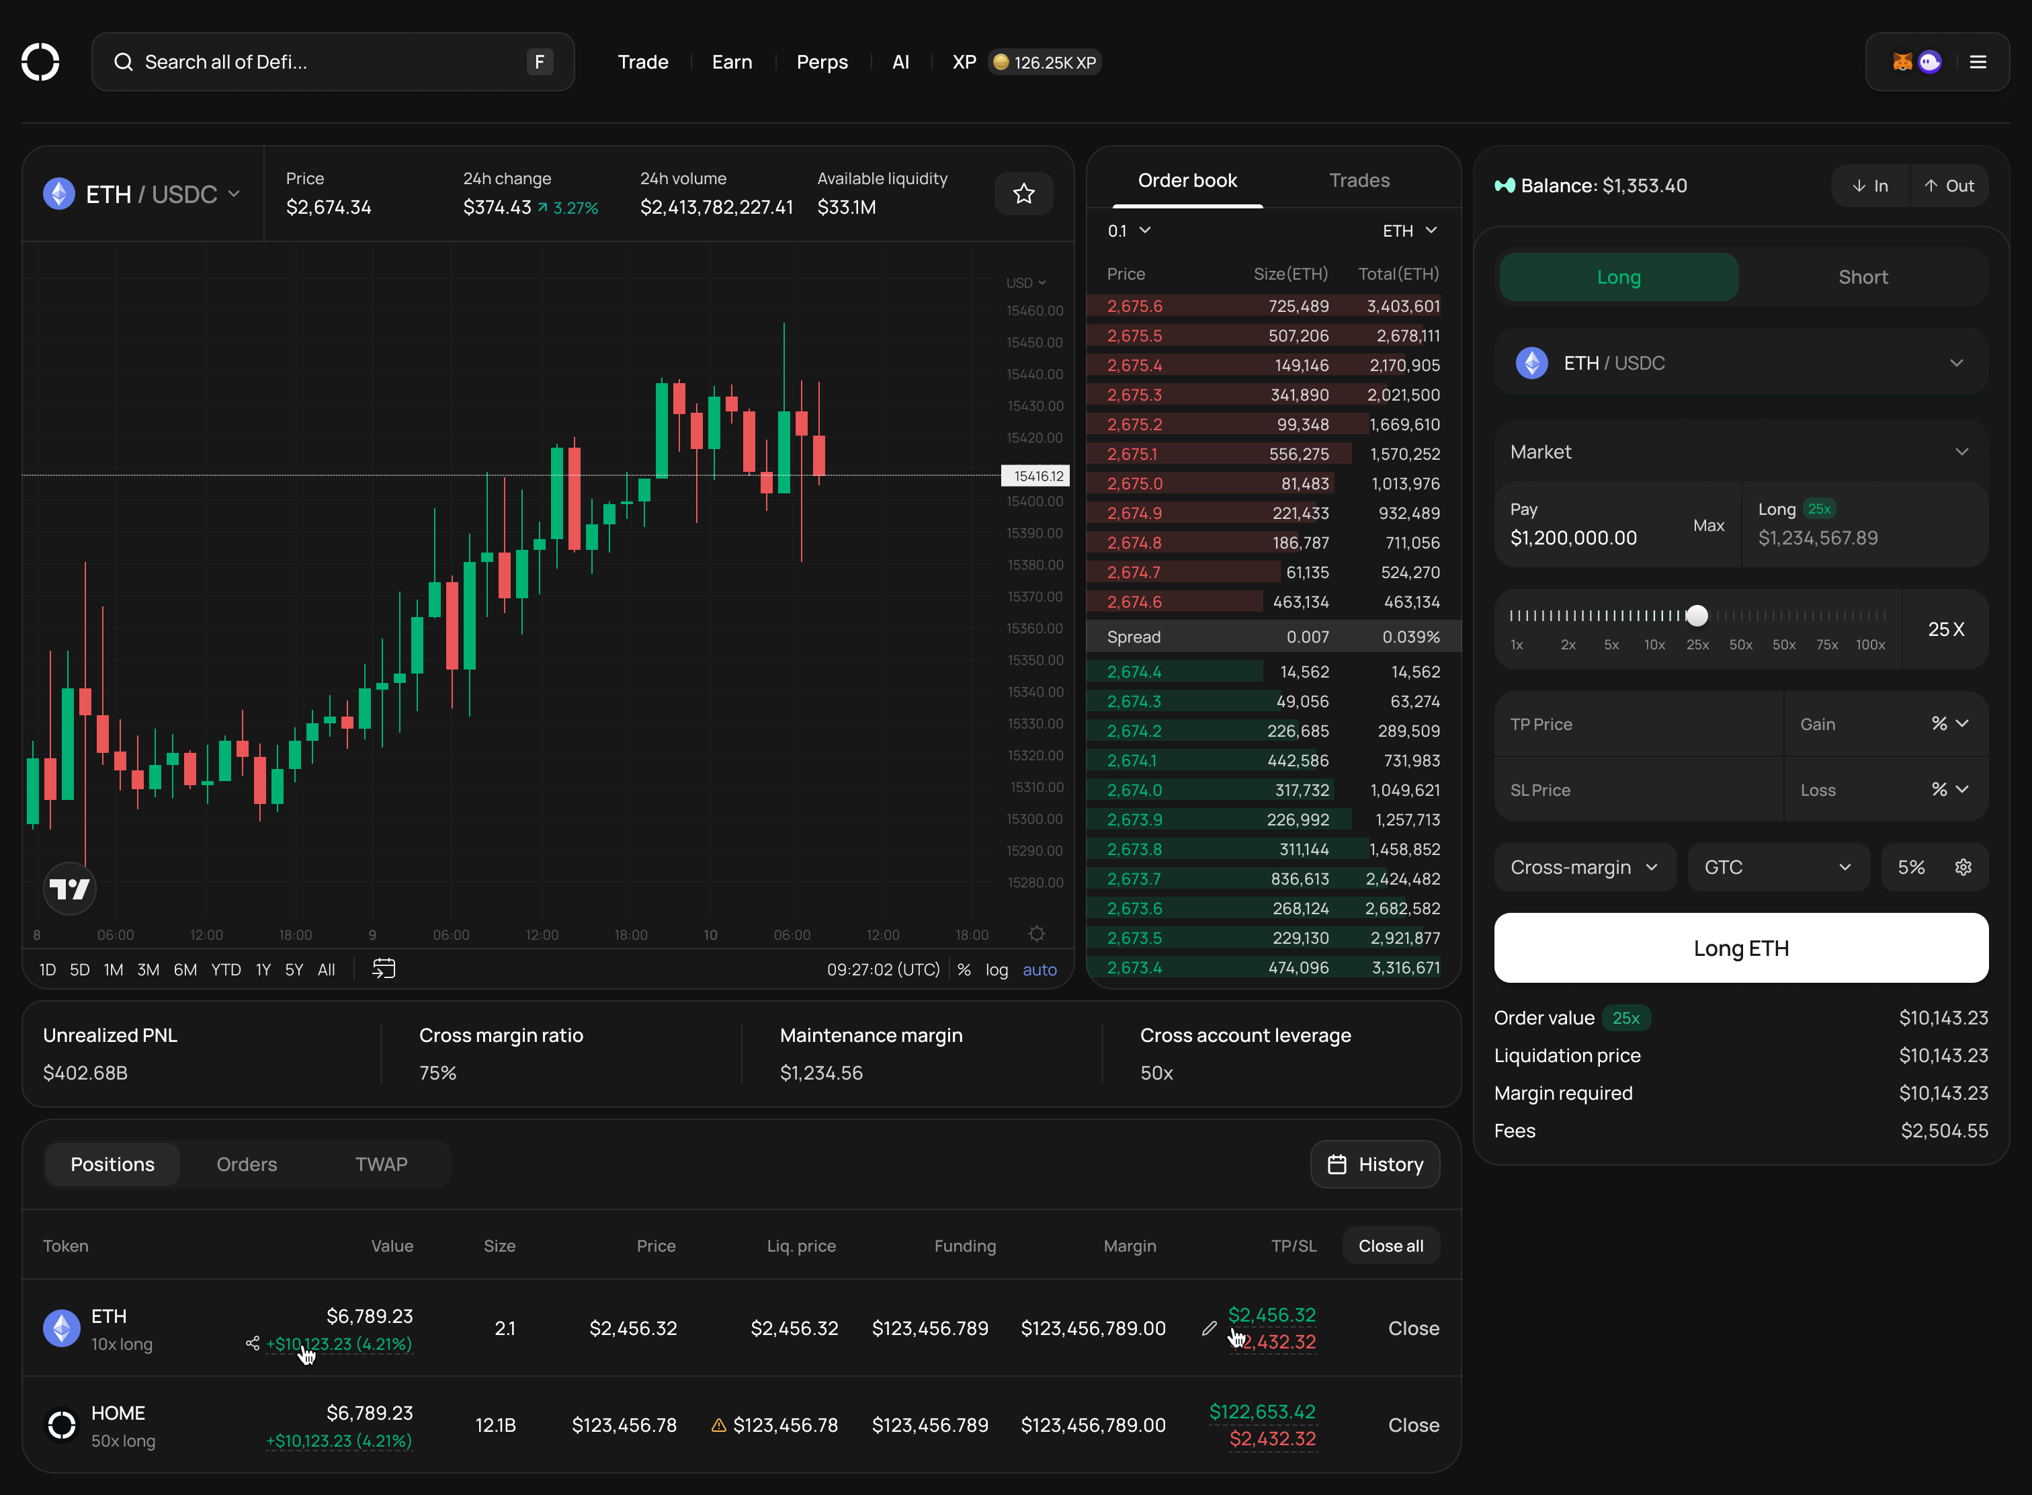Click the share icon in ETH position
This screenshot has width=2032, height=1495.
253,1343
